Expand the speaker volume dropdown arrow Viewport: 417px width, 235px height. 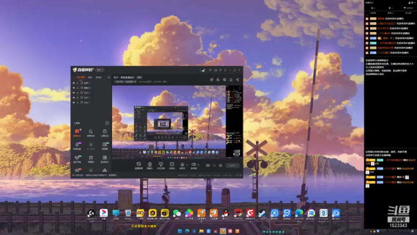point(198,165)
